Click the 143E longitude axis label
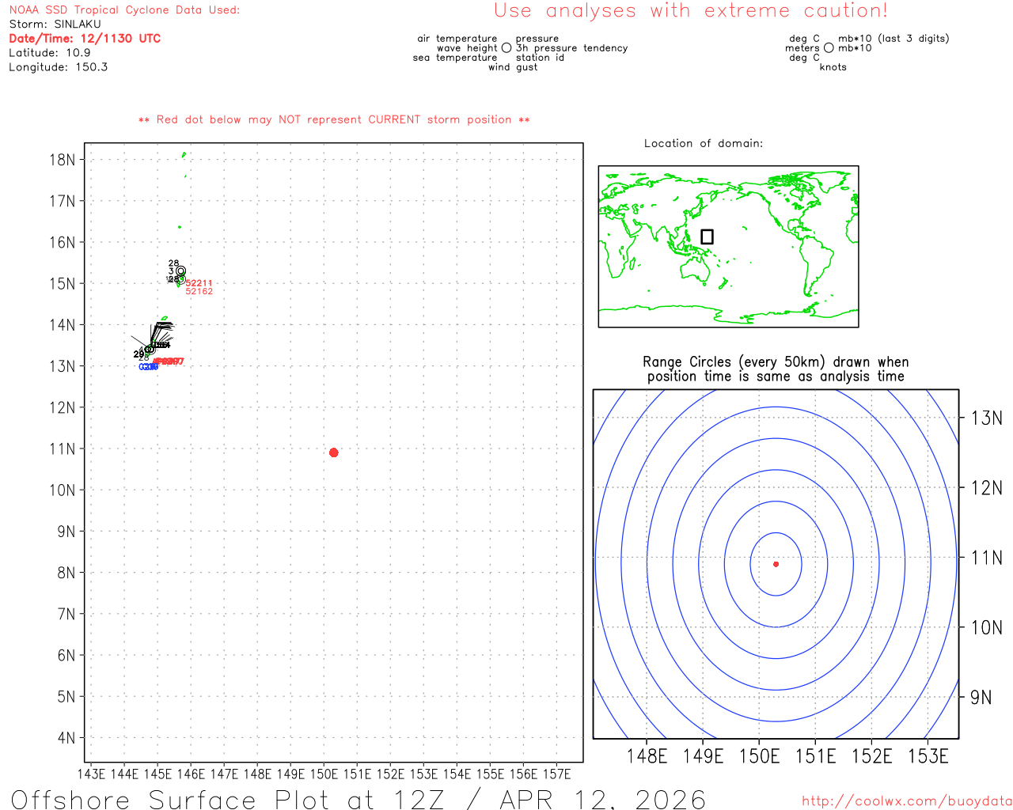Screen dimensions: 1013x810 (91, 774)
